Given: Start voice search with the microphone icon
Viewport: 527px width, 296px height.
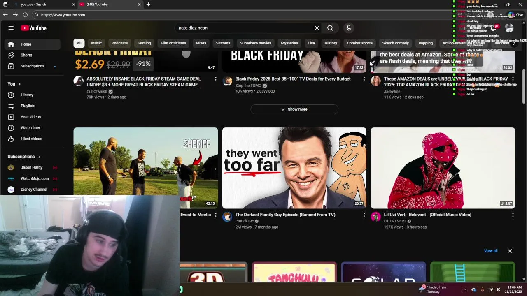Looking at the screenshot, I should [x=349, y=28].
